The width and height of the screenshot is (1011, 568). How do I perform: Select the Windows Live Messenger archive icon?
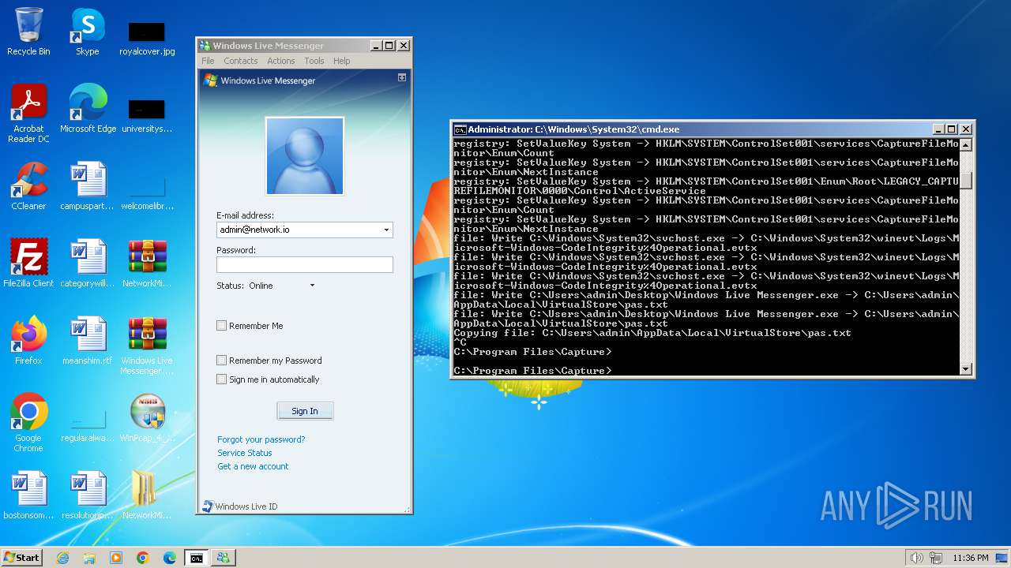147,346
